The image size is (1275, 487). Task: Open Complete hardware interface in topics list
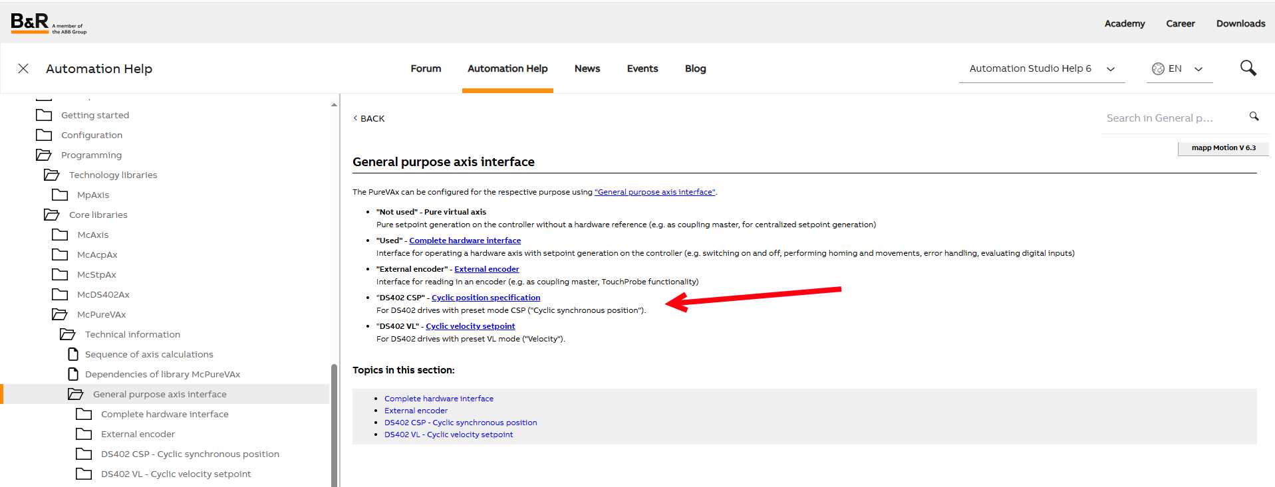(x=439, y=399)
